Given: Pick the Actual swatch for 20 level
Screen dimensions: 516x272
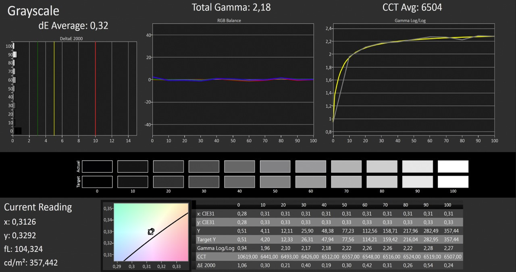Looking at the screenshot, I should (x=168, y=167).
